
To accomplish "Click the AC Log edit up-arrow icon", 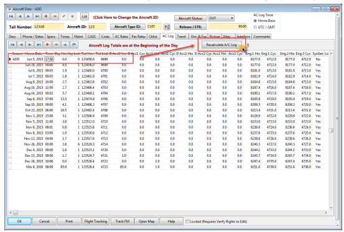I will coord(65,45).
